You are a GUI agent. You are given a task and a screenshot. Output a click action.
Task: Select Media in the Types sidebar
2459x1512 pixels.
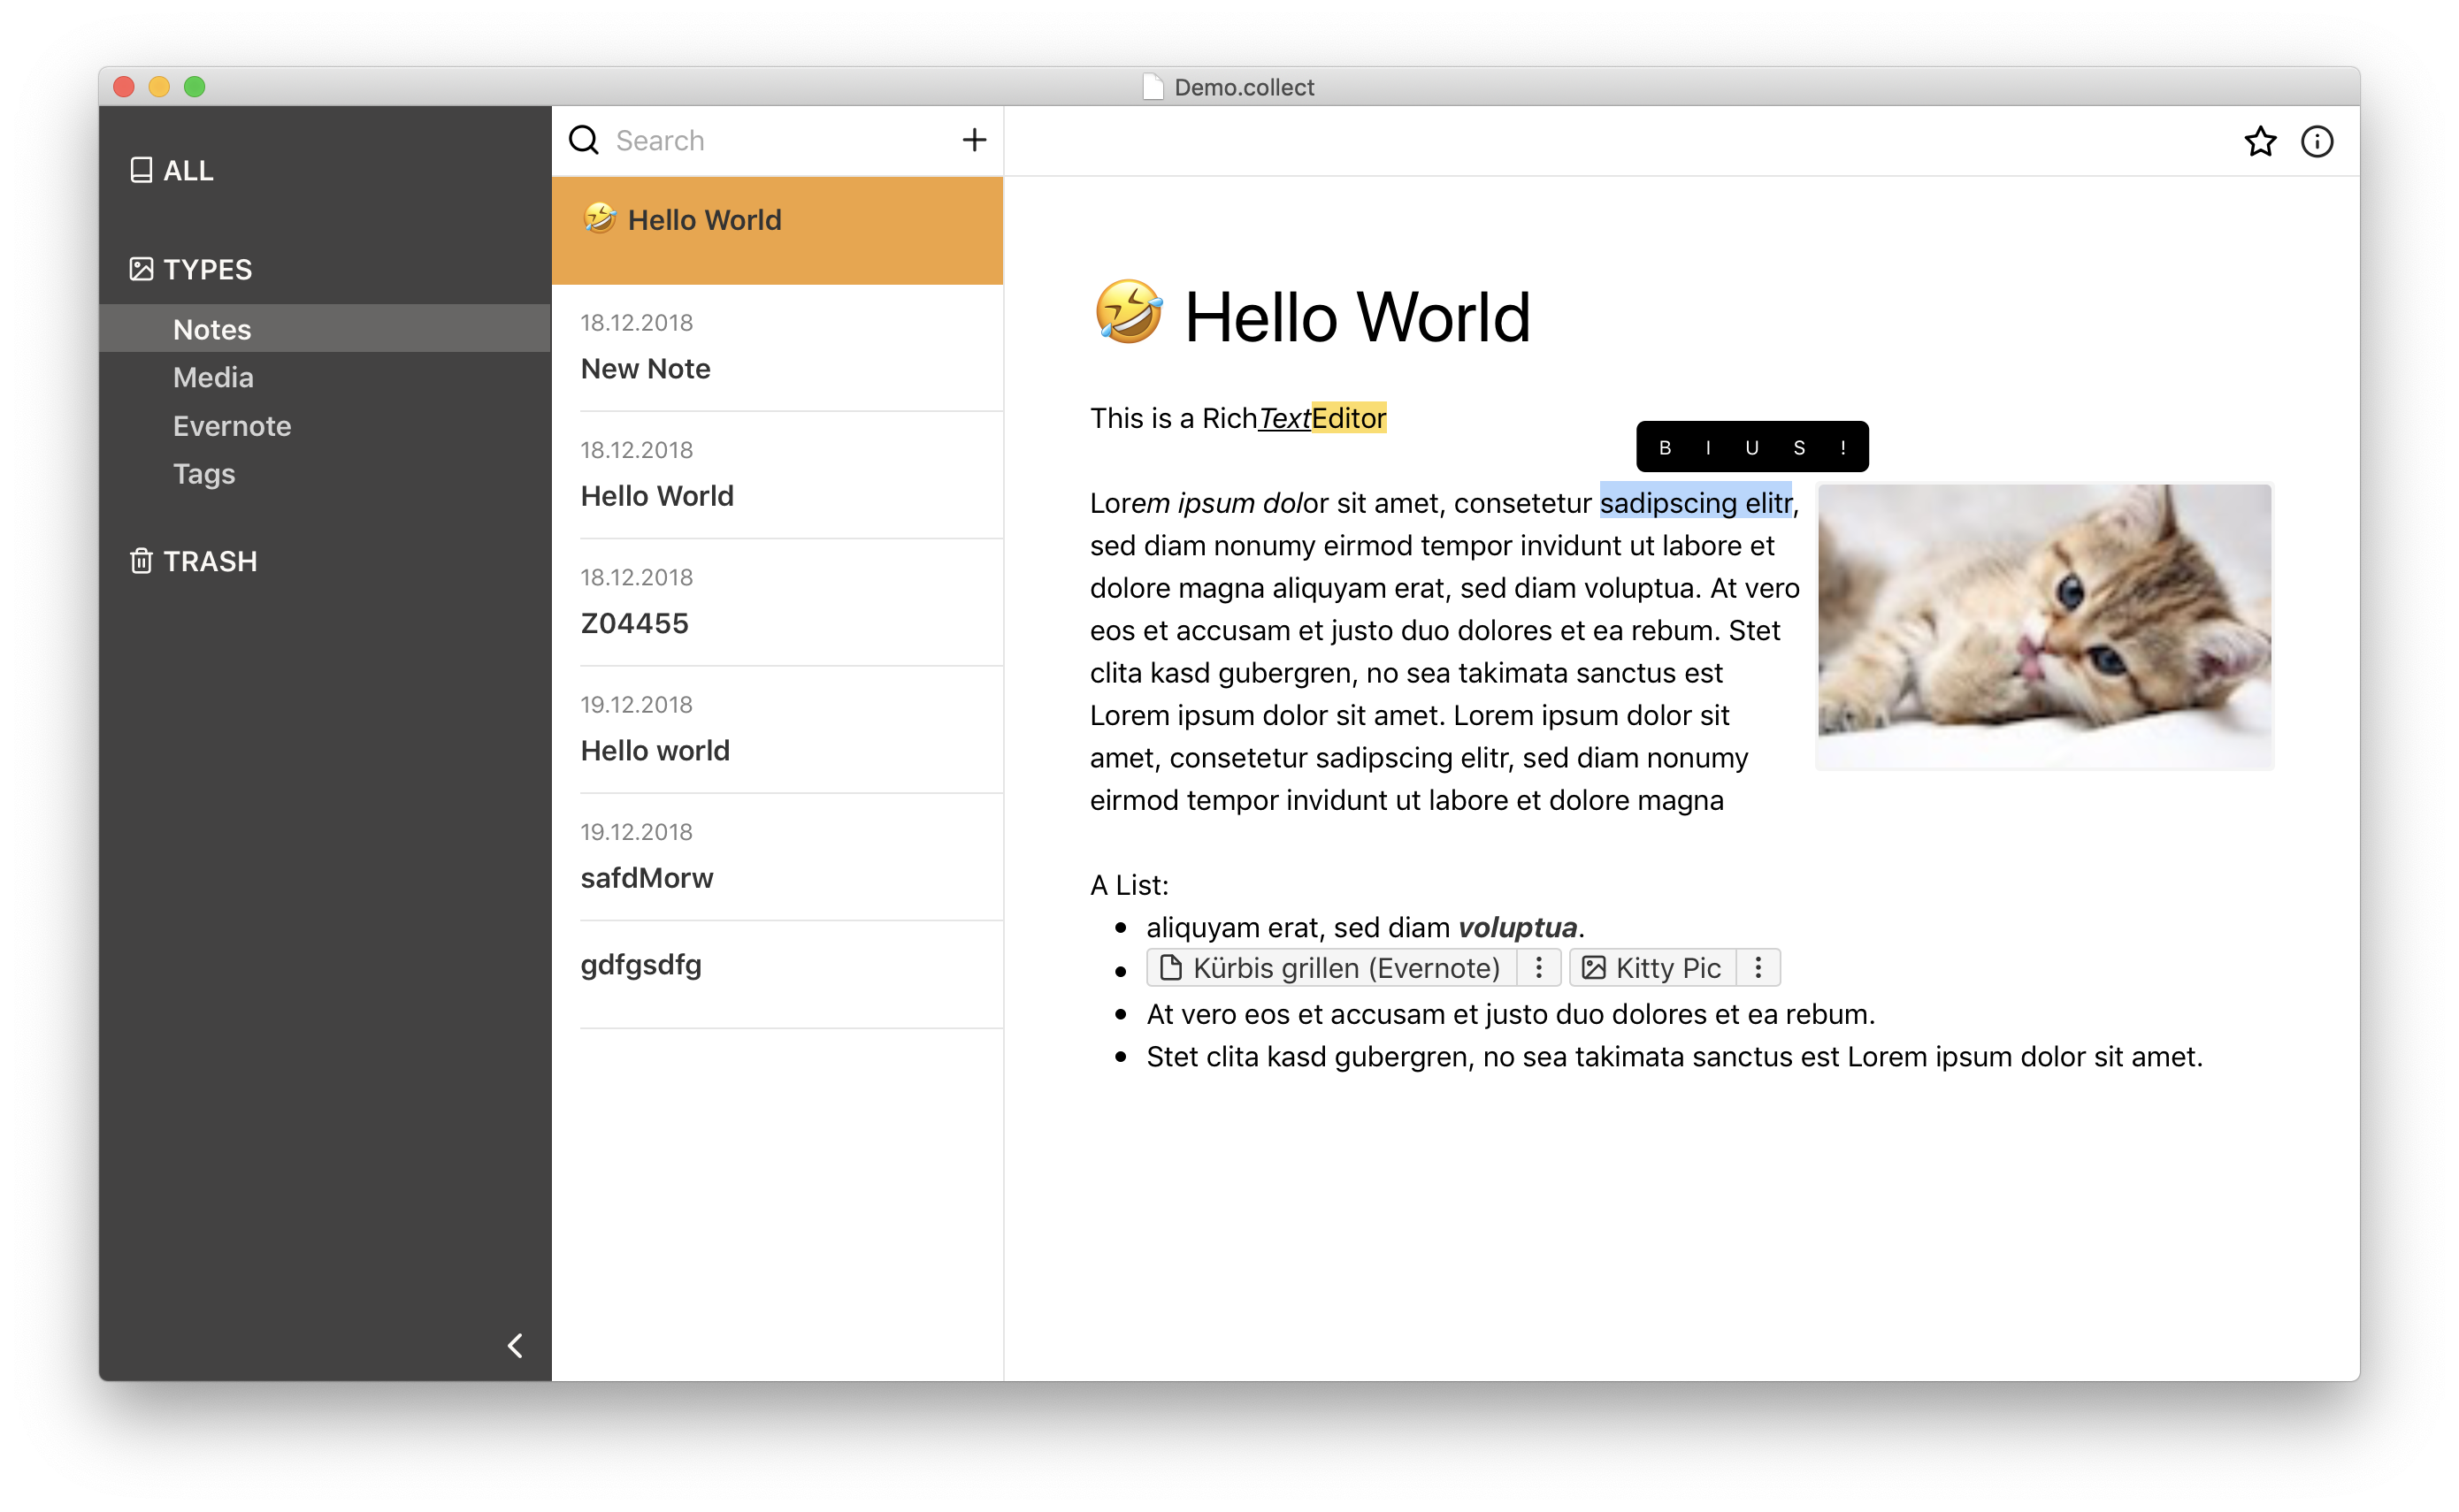click(x=213, y=377)
